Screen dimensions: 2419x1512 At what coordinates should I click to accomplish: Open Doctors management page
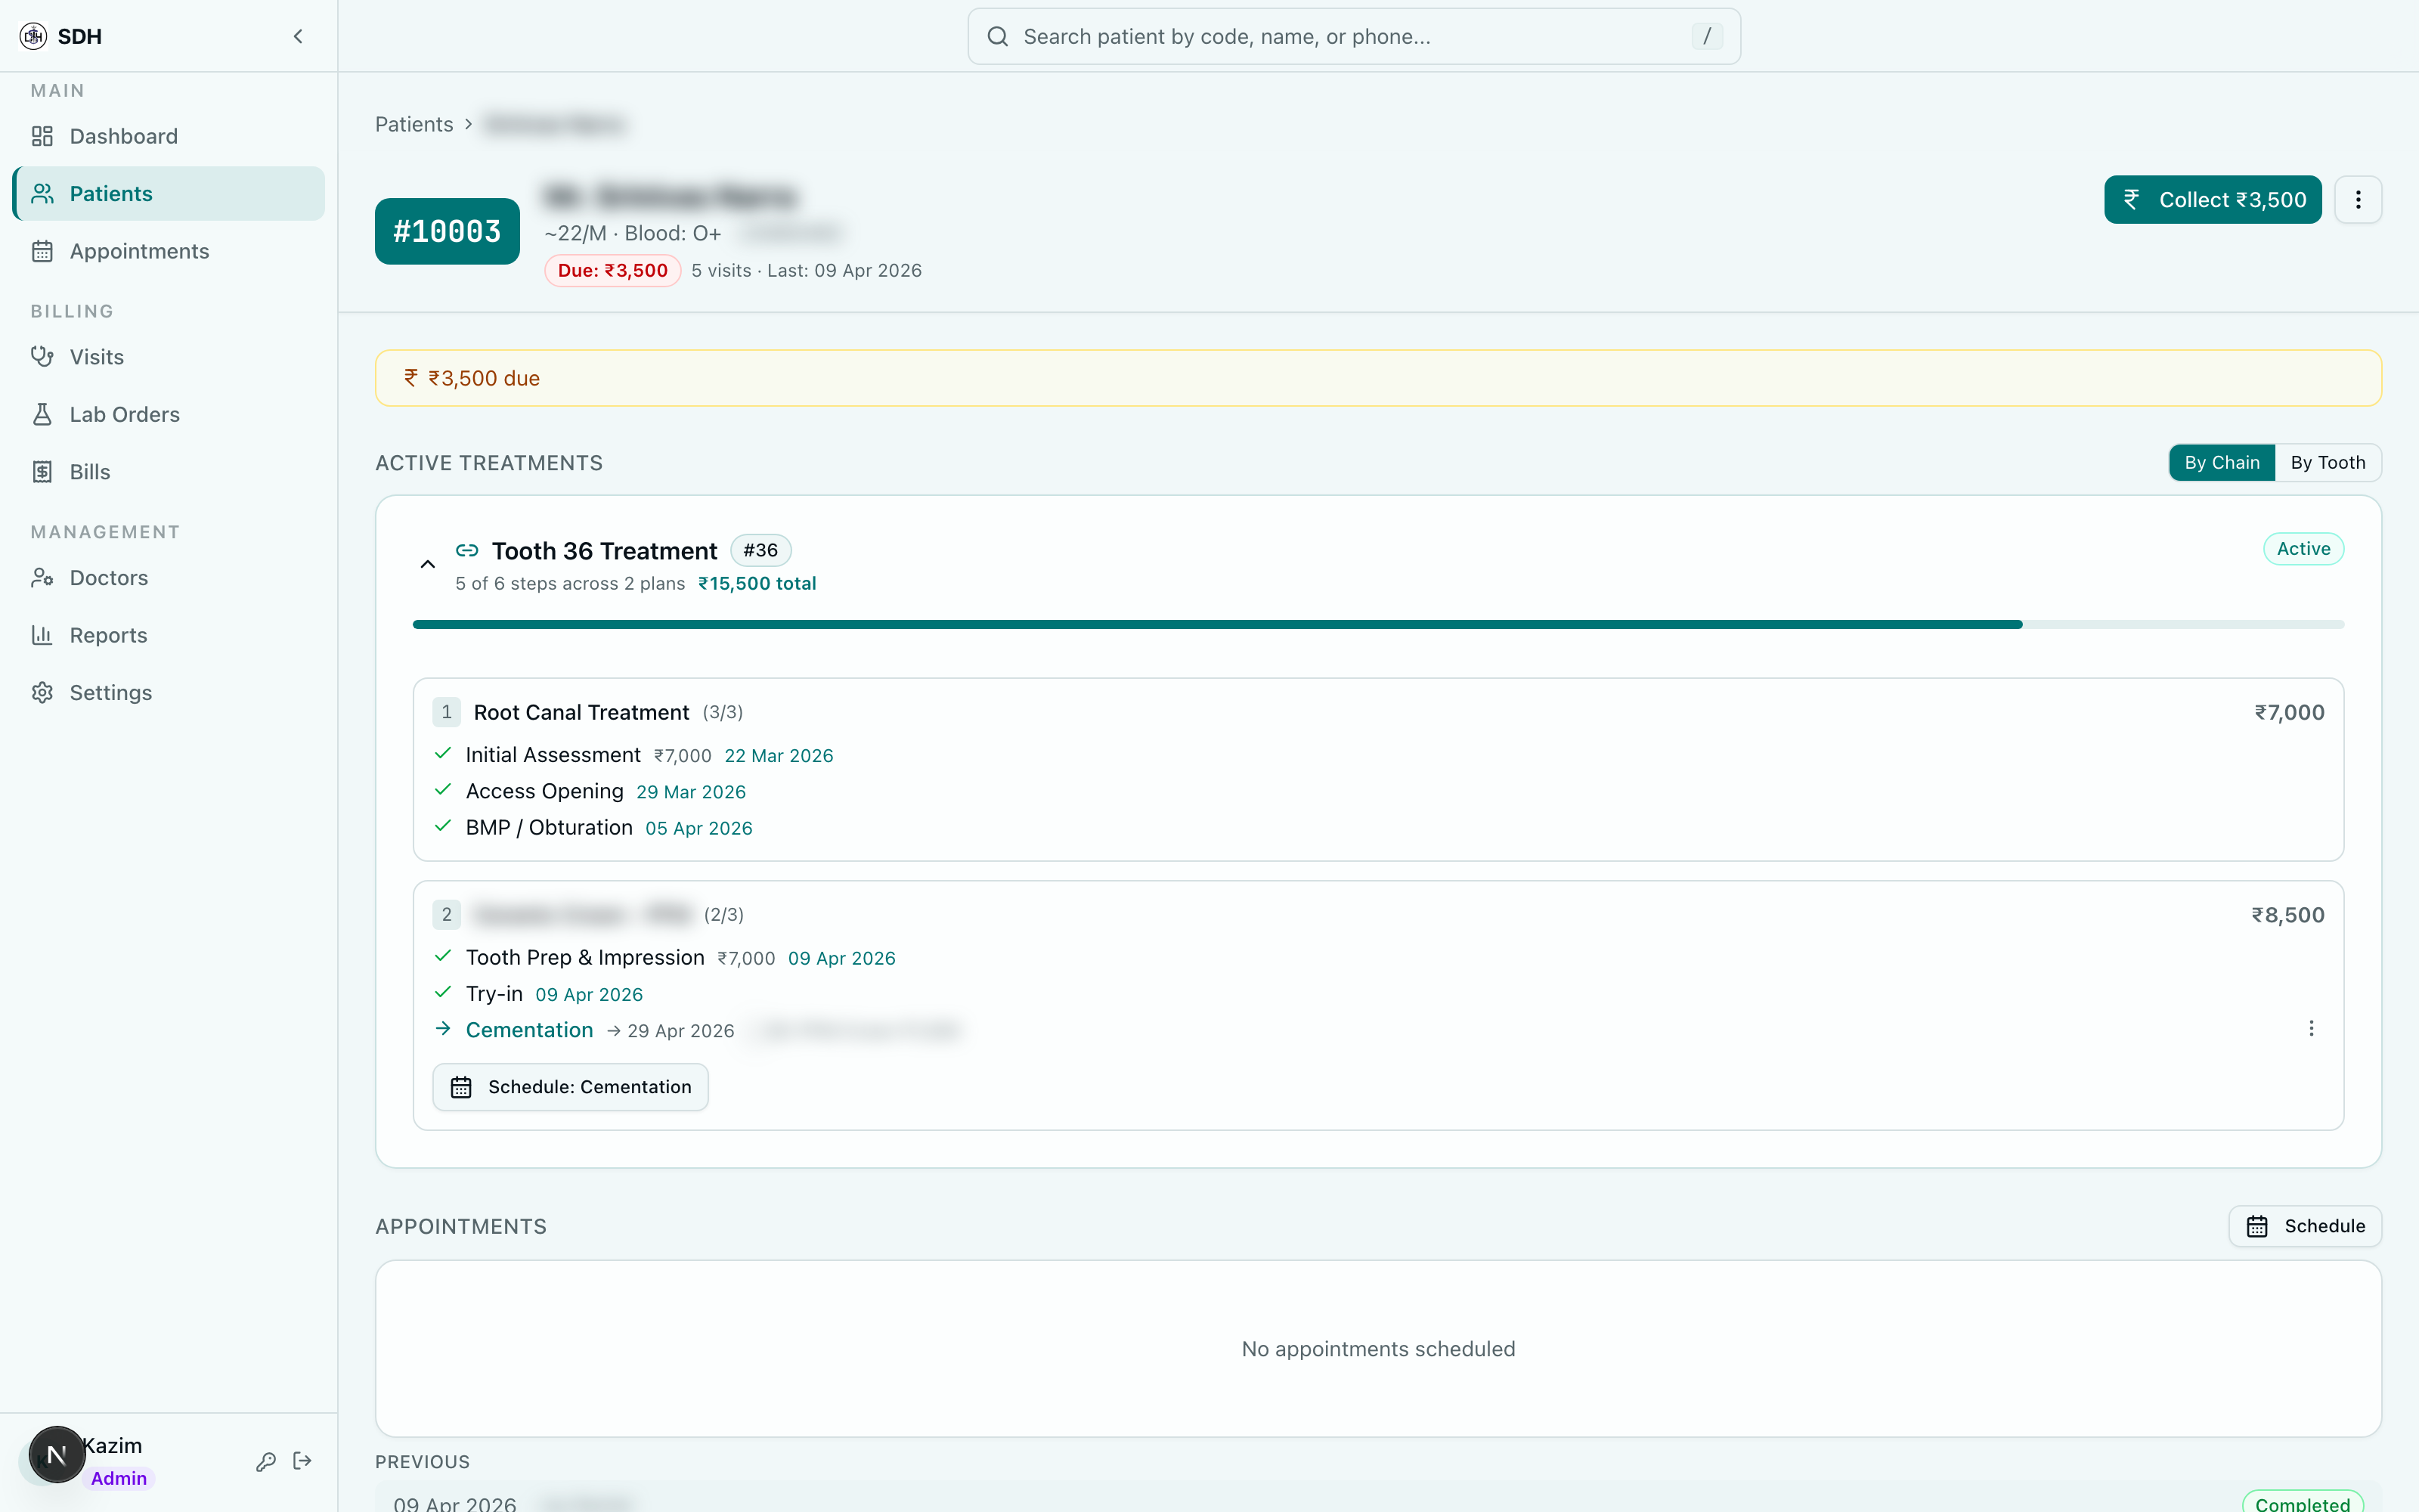coord(168,578)
